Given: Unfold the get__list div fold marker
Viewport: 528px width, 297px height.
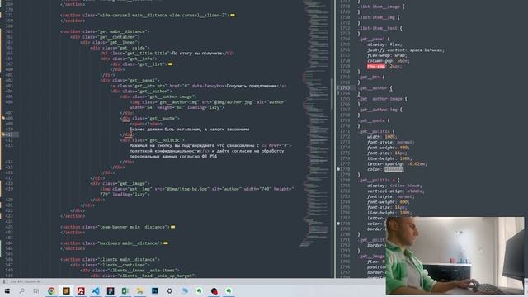Looking at the screenshot, I should tap(171, 64).
